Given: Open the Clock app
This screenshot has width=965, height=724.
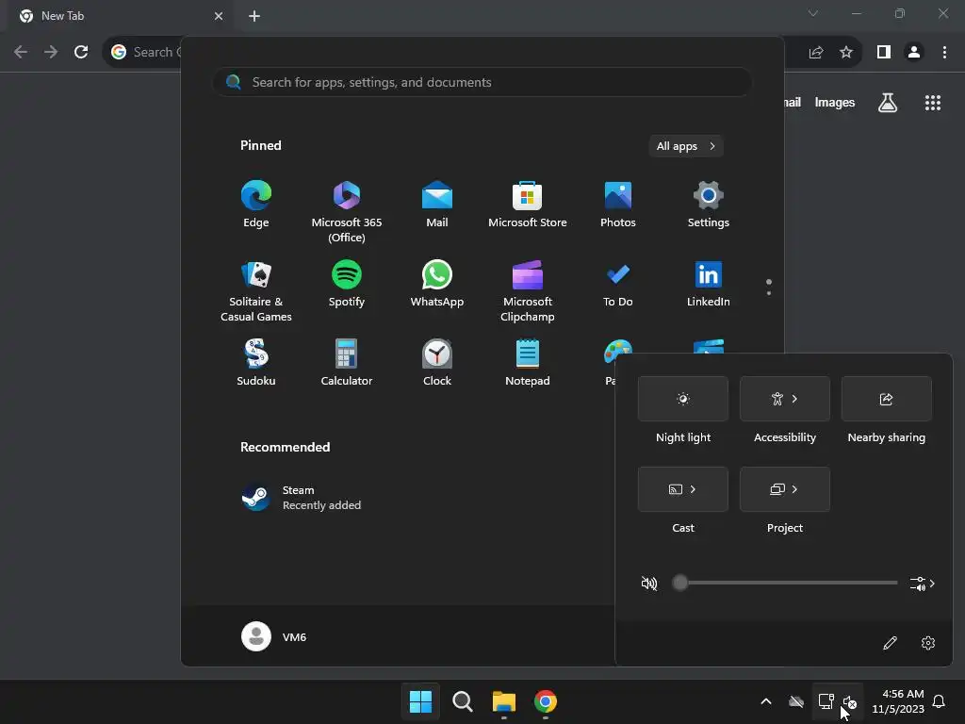Looking at the screenshot, I should [437, 363].
